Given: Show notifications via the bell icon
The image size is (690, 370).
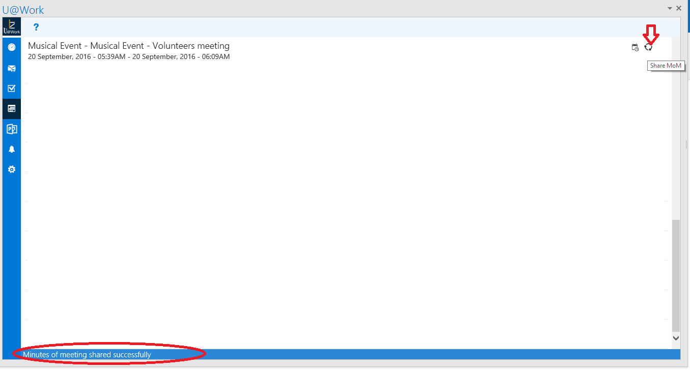Looking at the screenshot, I should 12,149.
